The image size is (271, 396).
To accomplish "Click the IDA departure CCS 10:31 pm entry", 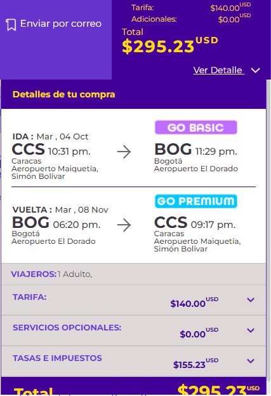I will (x=51, y=150).
